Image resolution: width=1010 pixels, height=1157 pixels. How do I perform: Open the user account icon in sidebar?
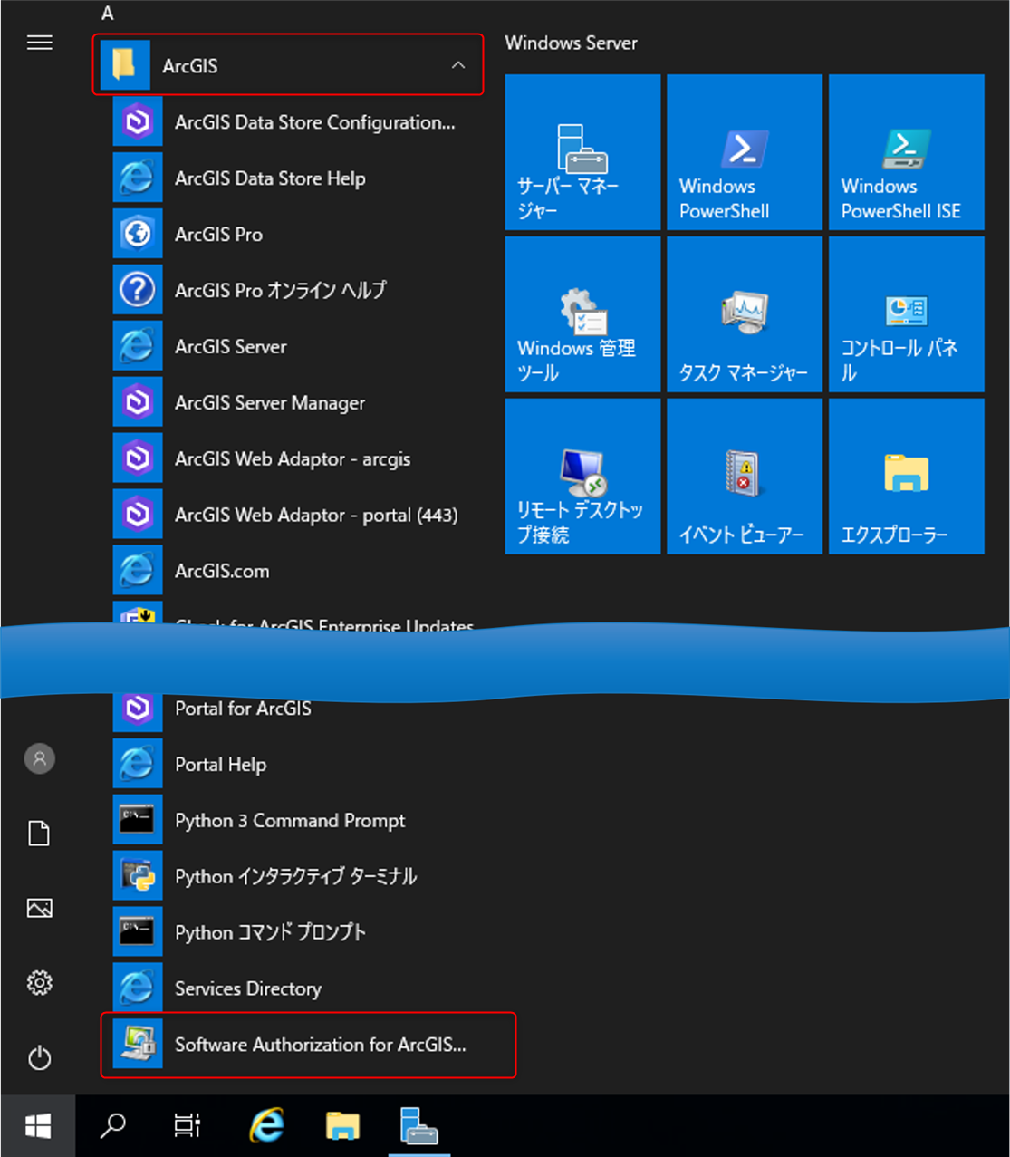tap(39, 758)
